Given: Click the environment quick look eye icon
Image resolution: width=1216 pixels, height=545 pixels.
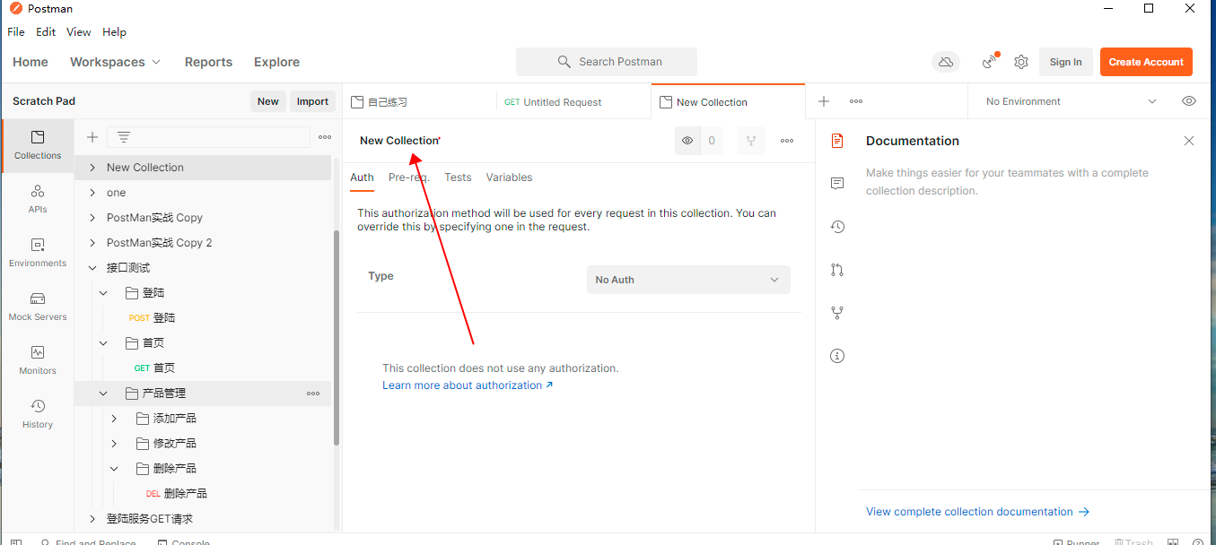Looking at the screenshot, I should pos(1189,101).
